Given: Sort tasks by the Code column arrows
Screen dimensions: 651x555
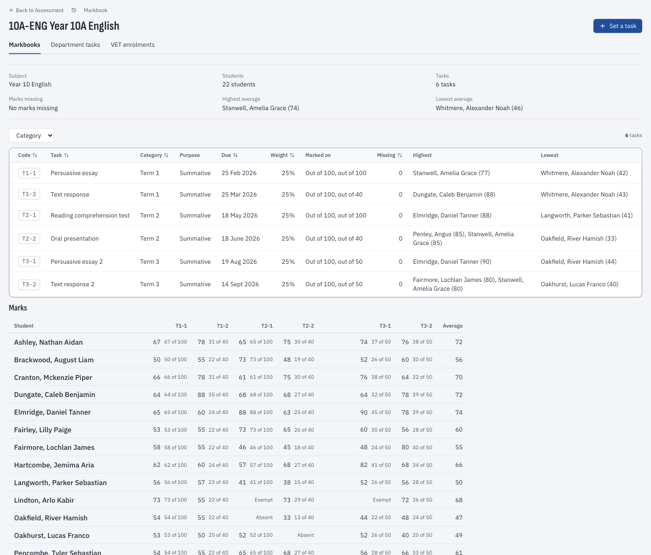Looking at the screenshot, I should pyautogui.click(x=35, y=155).
